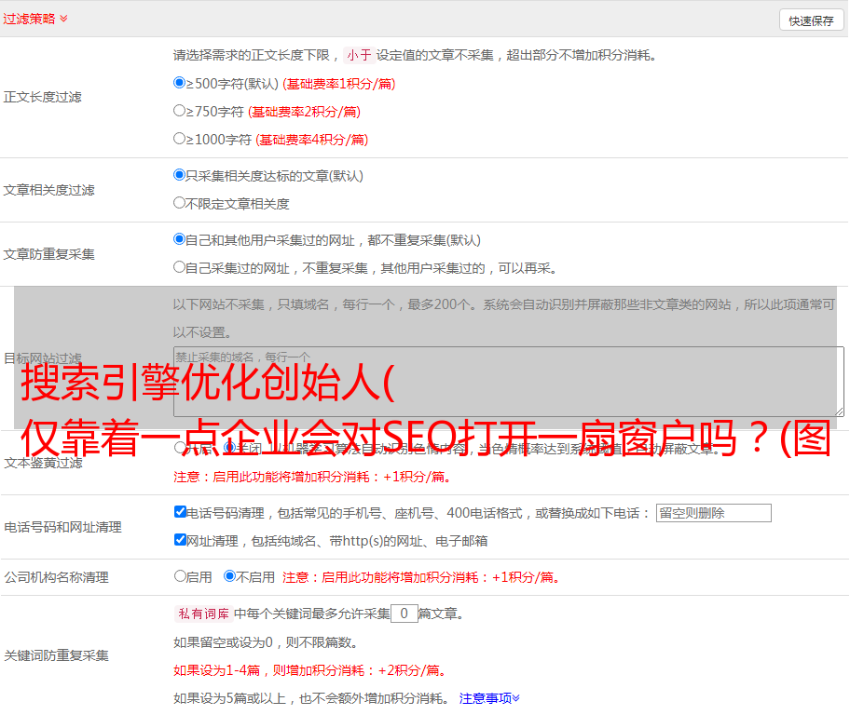
Task: Click the 关键词防重复采集 row label
Action: coord(56,655)
